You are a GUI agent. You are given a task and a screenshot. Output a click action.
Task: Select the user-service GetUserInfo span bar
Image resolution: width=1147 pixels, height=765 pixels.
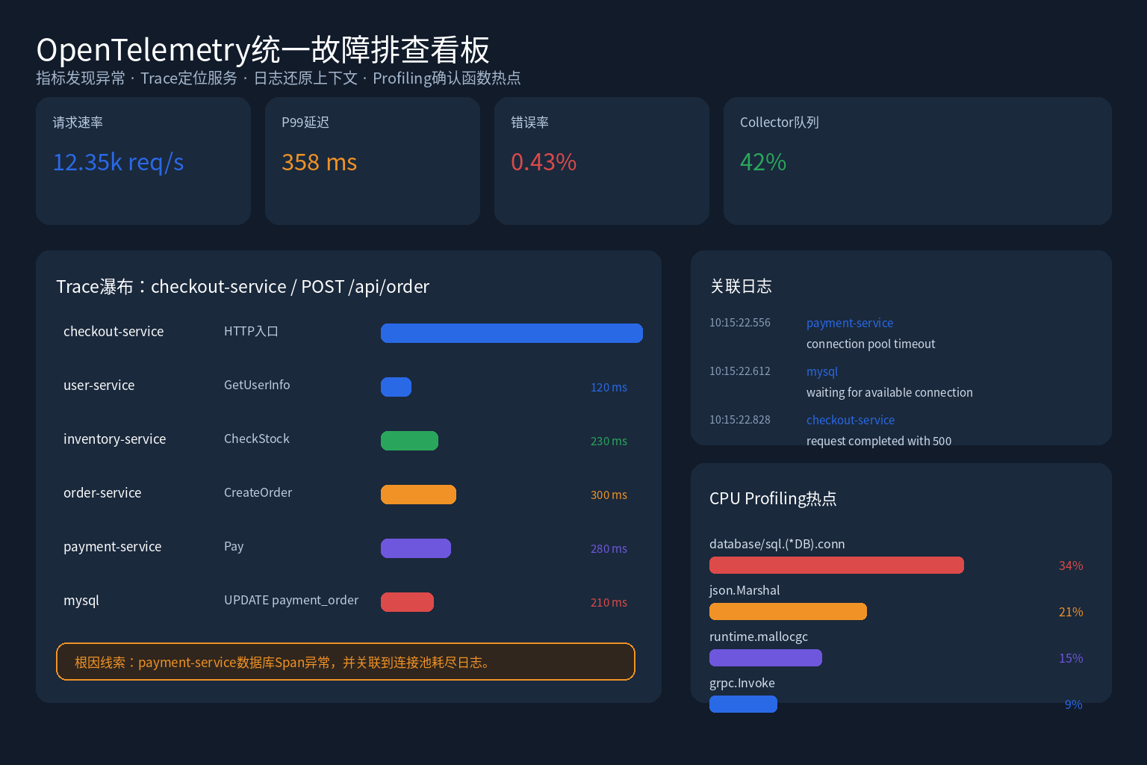tap(396, 387)
